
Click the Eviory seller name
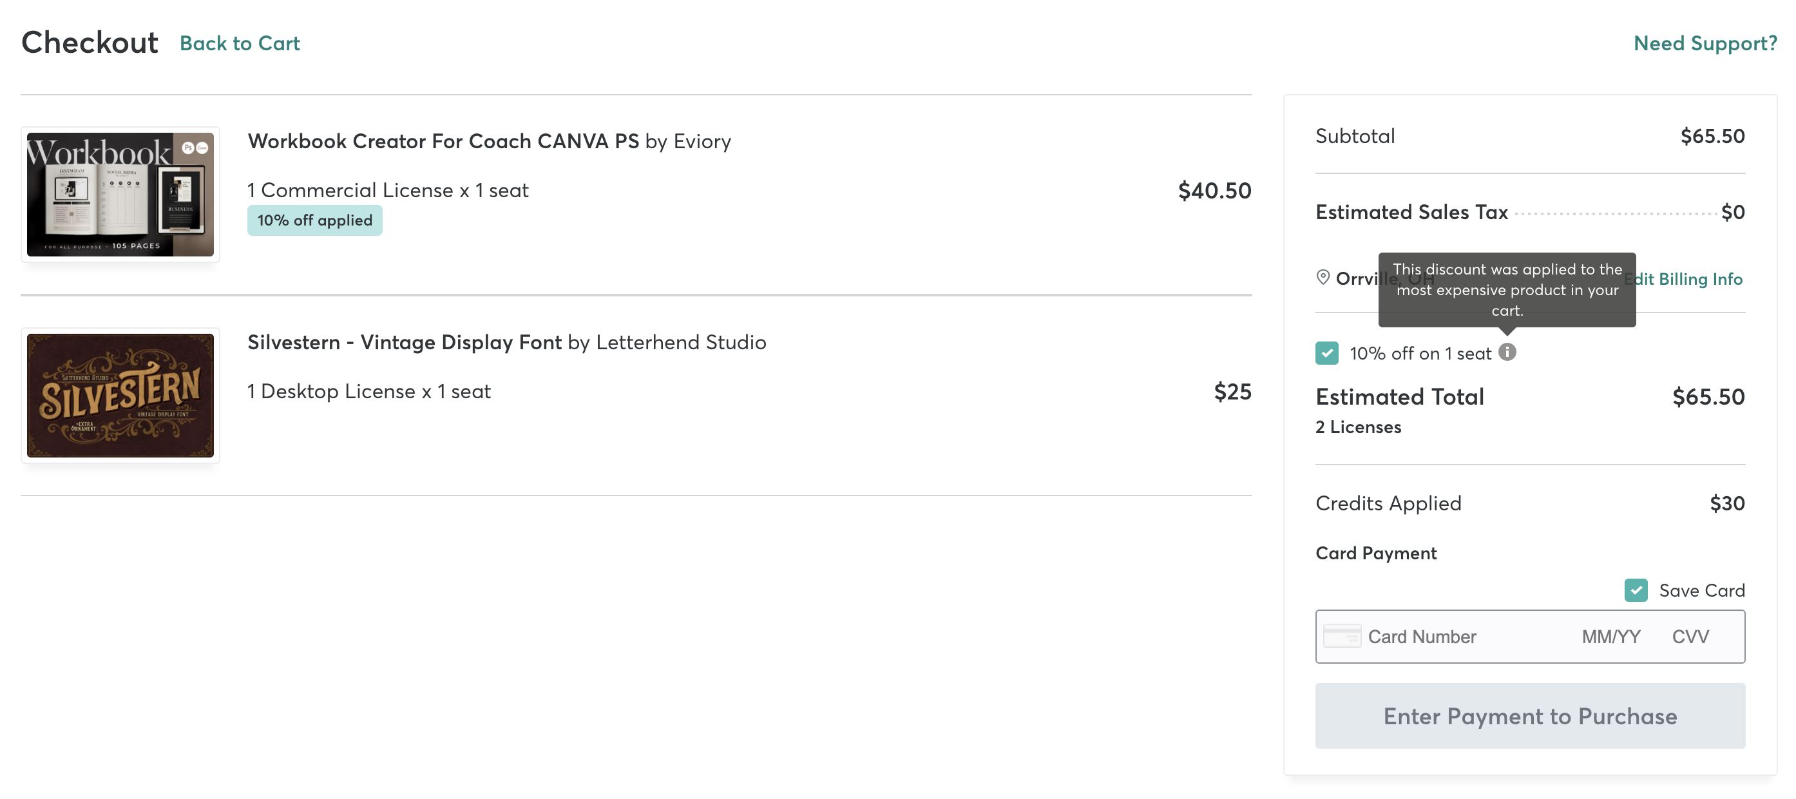click(x=702, y=142)
